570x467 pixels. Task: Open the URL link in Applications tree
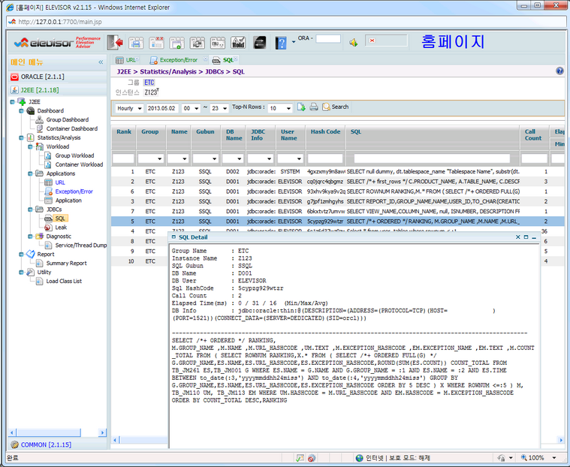point(60,182)
